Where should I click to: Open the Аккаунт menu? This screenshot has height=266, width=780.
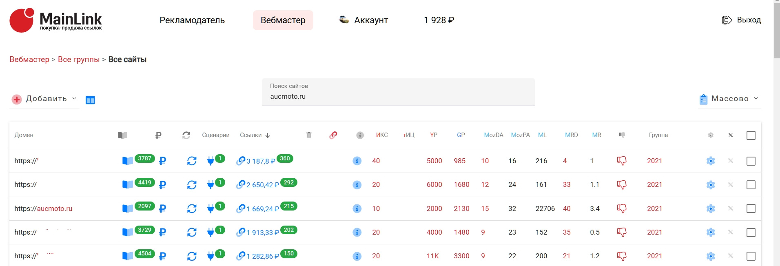(x=364, y=20)
